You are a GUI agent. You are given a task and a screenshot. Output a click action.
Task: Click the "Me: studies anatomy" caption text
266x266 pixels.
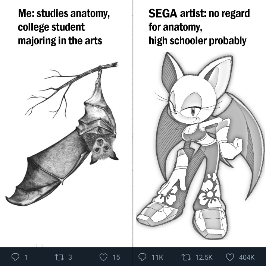tap(64, 13)
